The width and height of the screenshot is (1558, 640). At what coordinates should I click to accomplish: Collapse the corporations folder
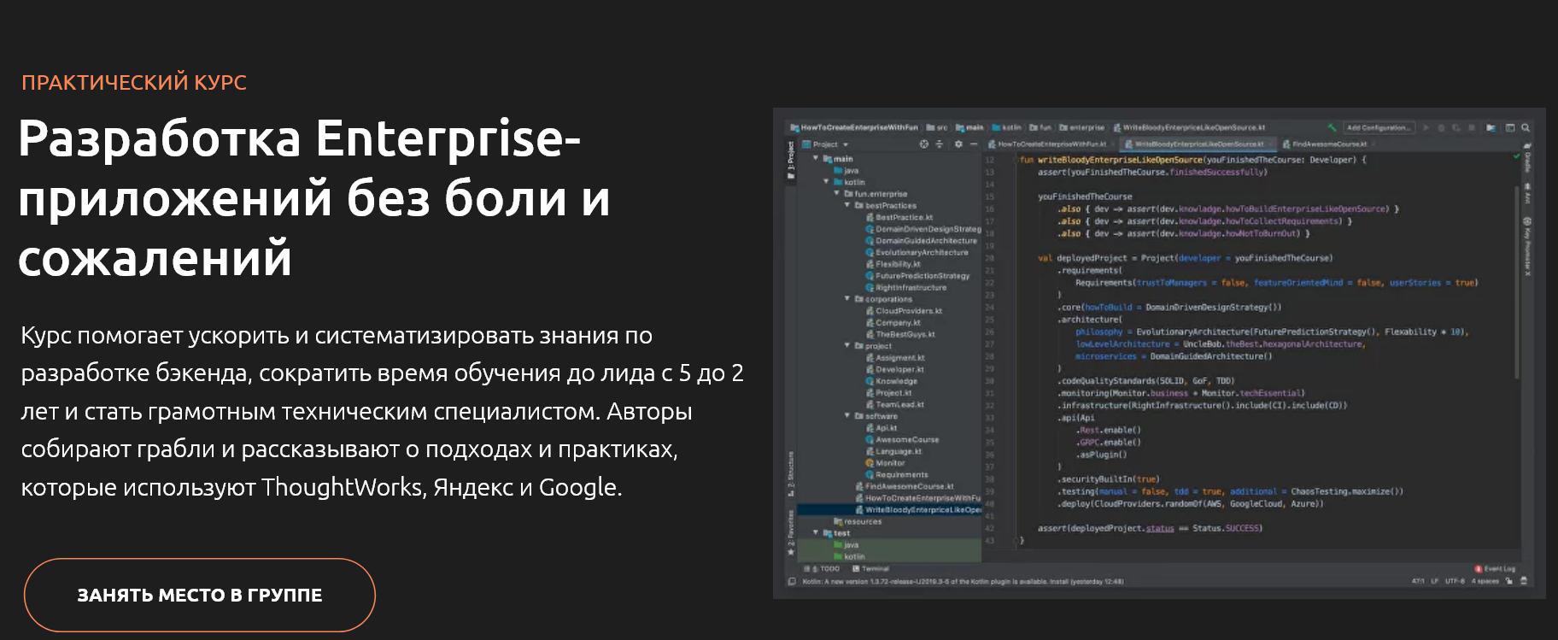coord(847,299)
